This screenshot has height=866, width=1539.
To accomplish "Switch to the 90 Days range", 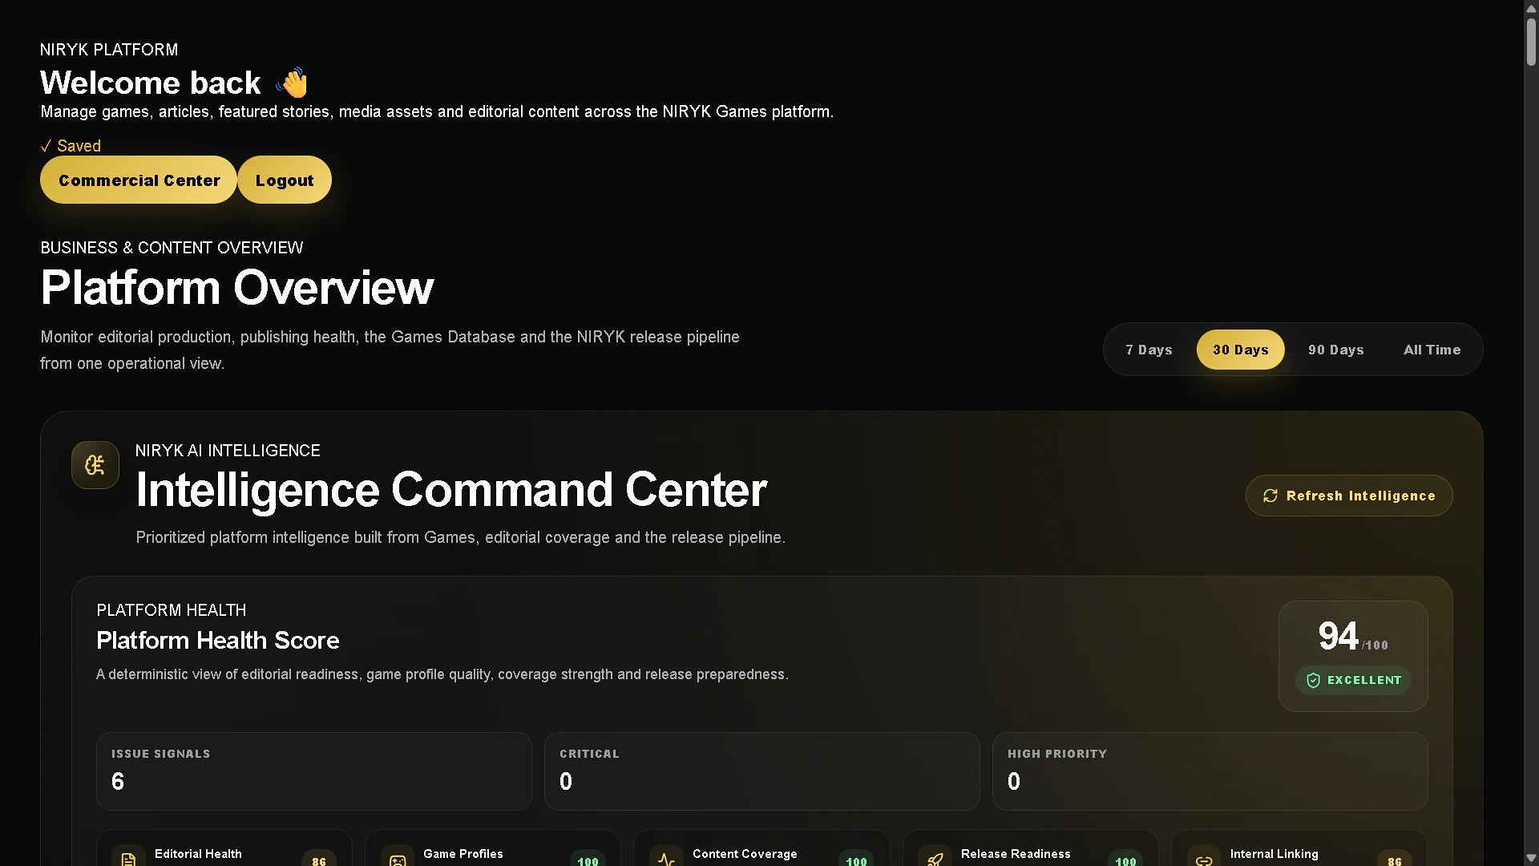I will 1335,350.
